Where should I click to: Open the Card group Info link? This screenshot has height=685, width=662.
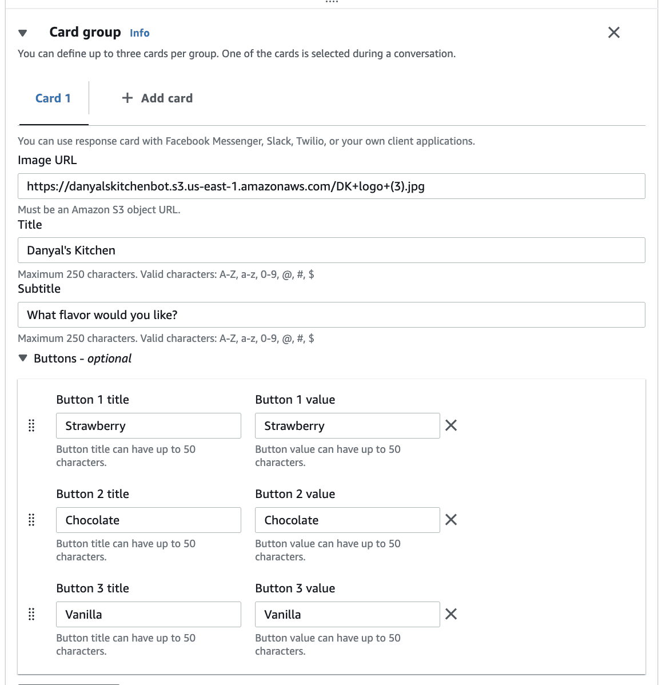139,33
